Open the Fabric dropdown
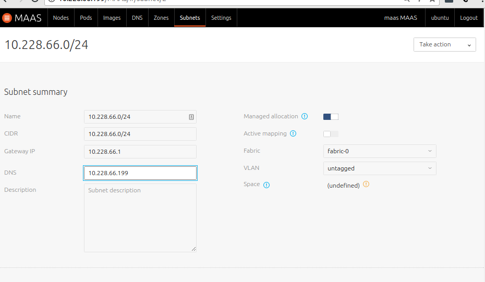Viewport: 485px width, 282px height. (380, 151)
